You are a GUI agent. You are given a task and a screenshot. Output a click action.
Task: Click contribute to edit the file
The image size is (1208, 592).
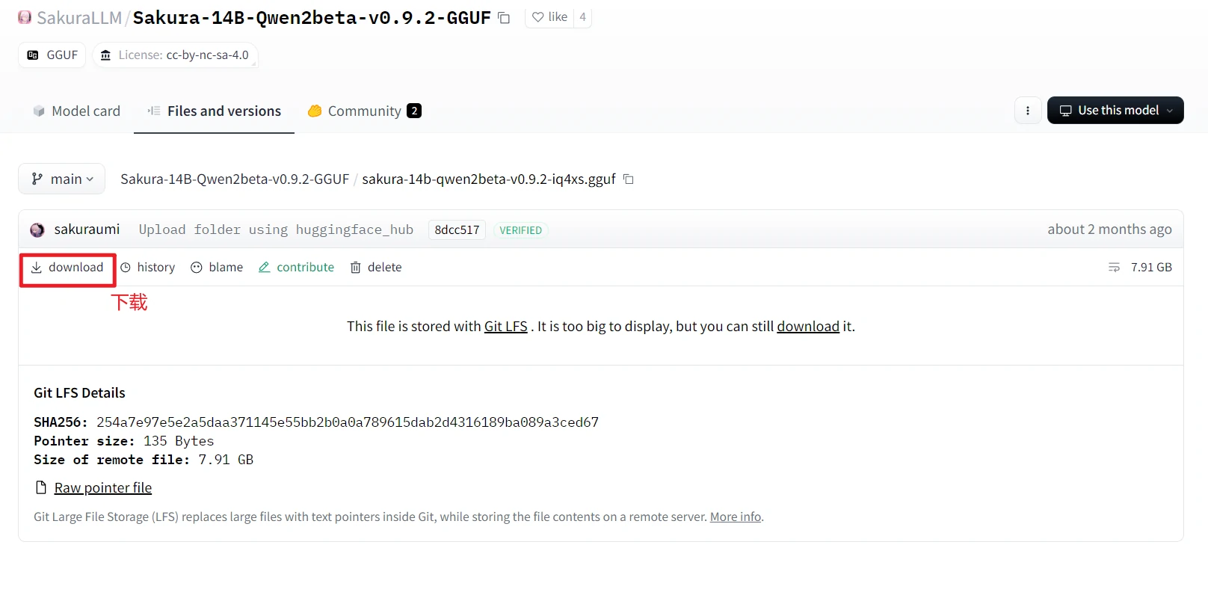[x=296, y=268]
